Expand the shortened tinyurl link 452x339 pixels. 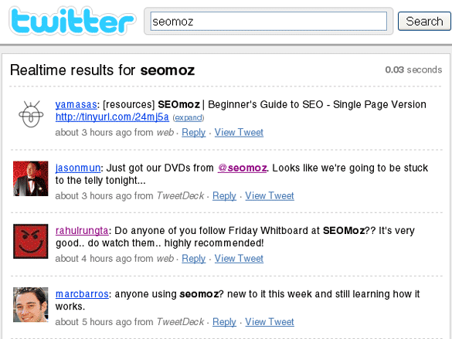189,118
